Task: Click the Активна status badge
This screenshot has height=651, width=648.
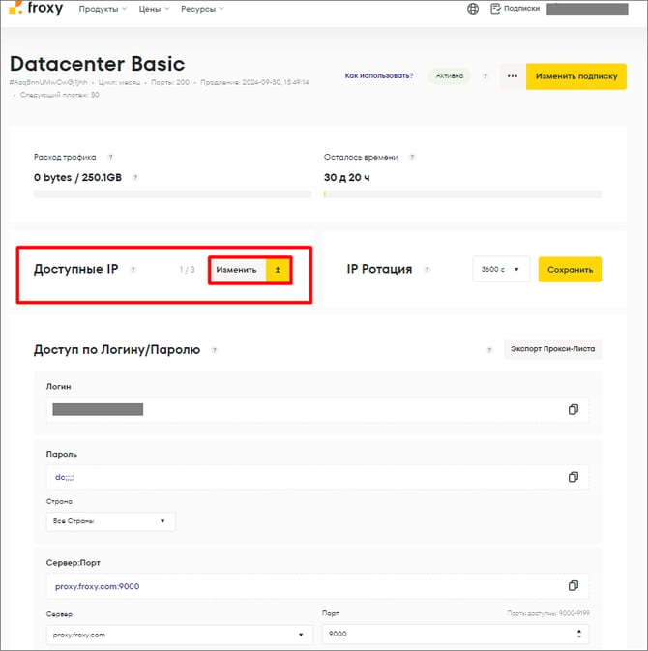Action: tap(449, 76)
